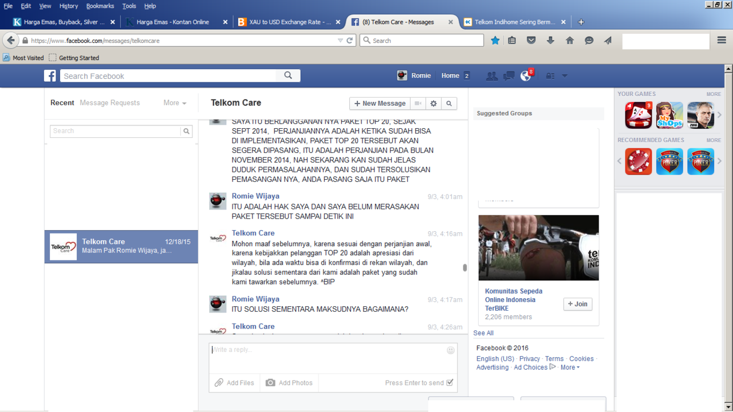Open the notifications globe with 8 badge
This screenshot has height=412, width=733.
tap(526, 76)
